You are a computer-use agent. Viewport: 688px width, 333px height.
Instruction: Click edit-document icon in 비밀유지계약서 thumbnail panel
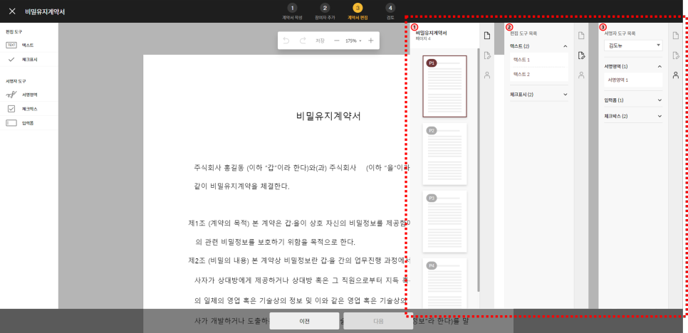click(x=486, y=55)
